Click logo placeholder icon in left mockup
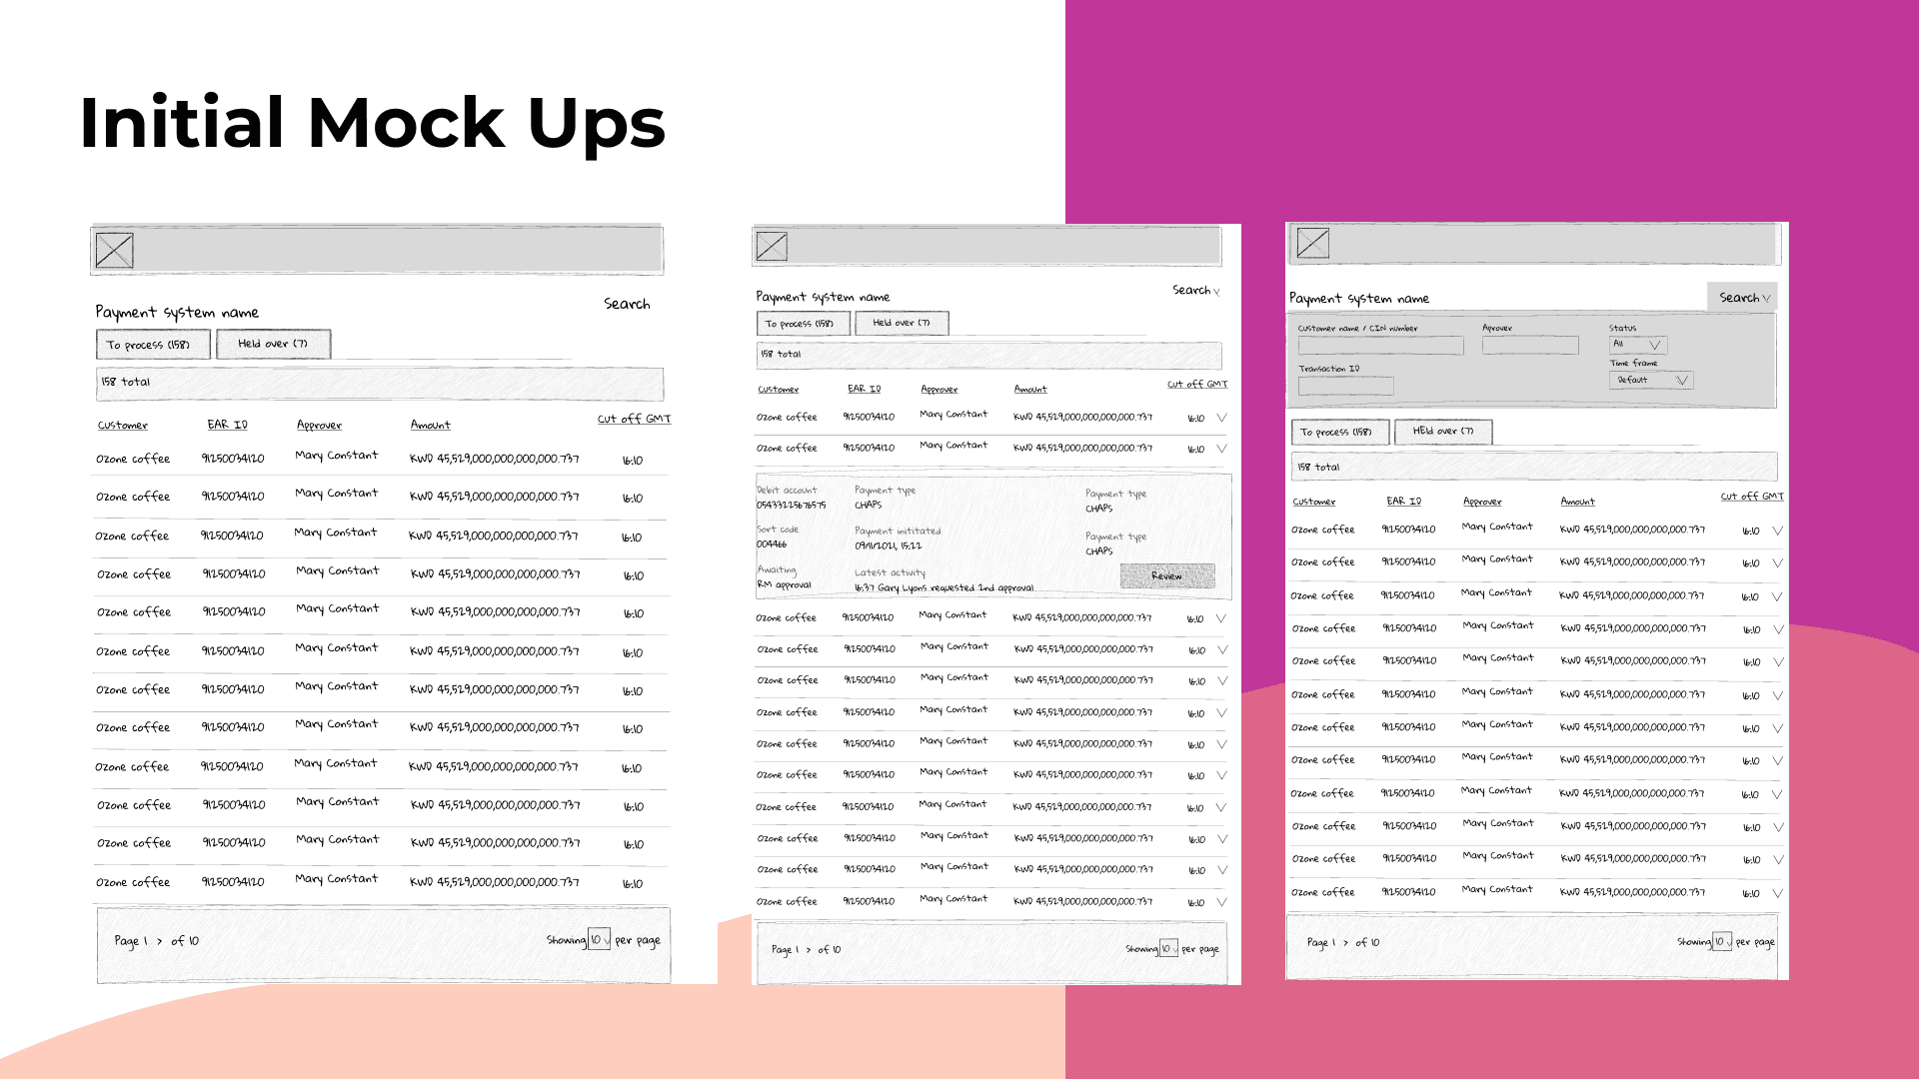The height and width of the screenshot is (1079, 1919). (114, 250)
